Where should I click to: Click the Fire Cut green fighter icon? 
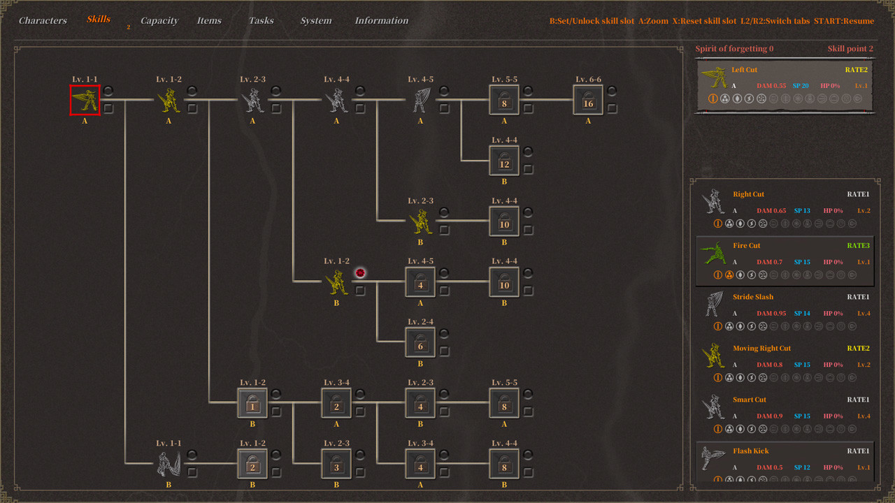713,253
